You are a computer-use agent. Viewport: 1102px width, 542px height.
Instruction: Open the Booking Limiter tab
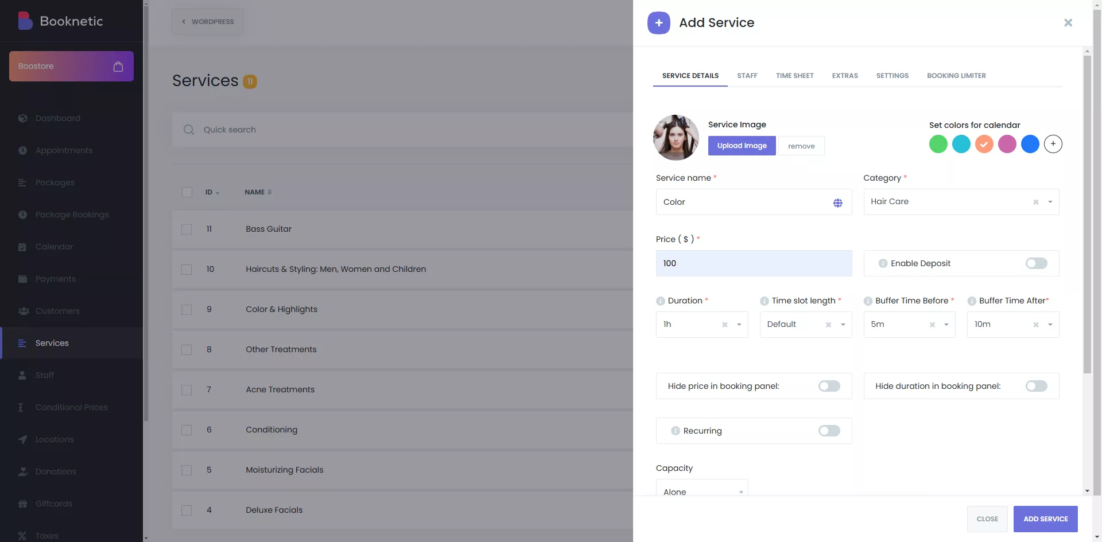click(956, 76)
